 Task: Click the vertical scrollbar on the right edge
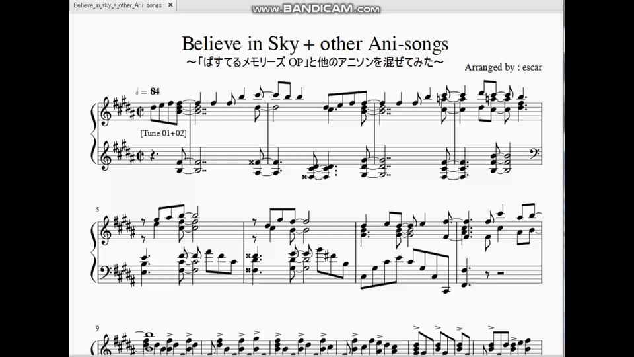coord(562,178)
